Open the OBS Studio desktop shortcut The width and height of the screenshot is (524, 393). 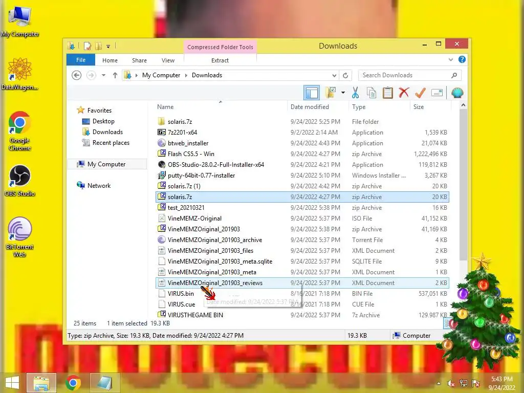[19, 181]
